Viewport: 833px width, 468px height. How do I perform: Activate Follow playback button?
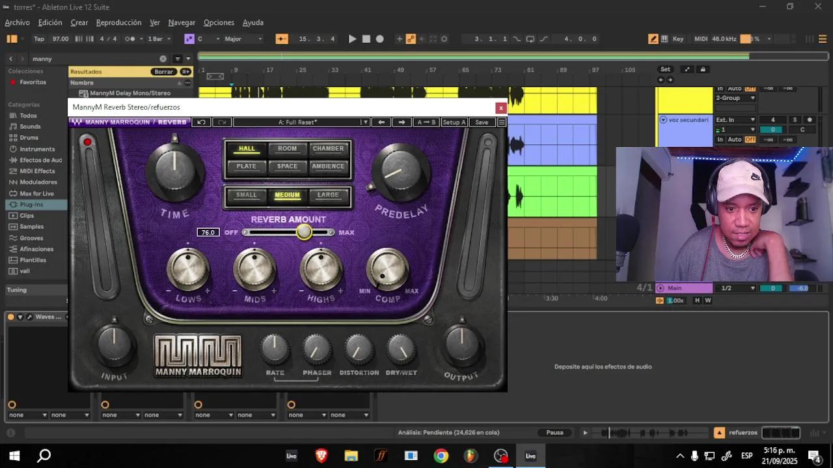click(282, 39)
